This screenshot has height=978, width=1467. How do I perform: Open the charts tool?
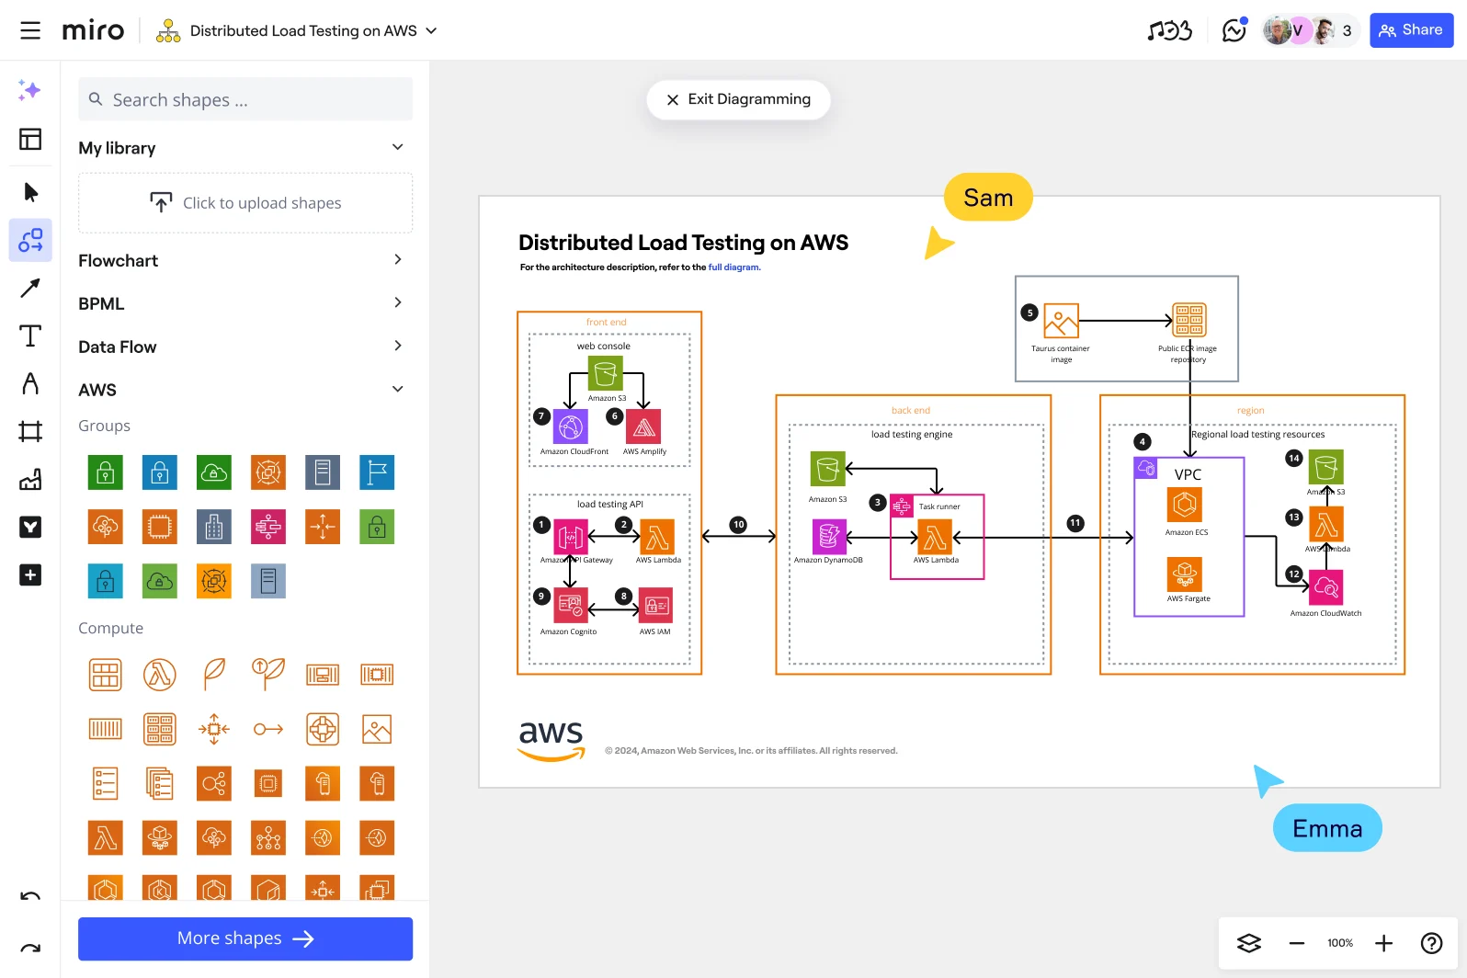pyautogui.click(x=30, y=479)
